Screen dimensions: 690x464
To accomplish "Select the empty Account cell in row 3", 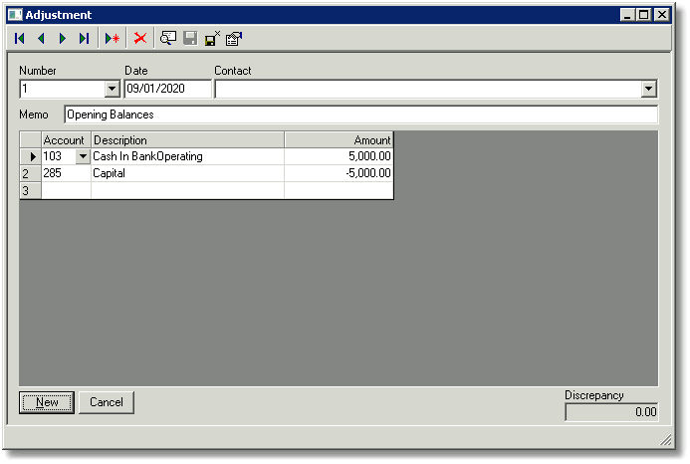I will [66, 190].
